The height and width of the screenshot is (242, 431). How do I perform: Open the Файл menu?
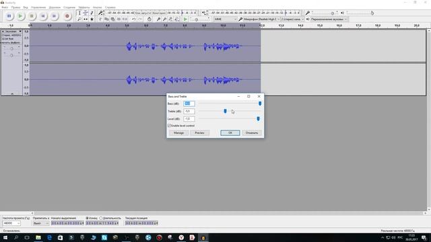coord(5,7)
